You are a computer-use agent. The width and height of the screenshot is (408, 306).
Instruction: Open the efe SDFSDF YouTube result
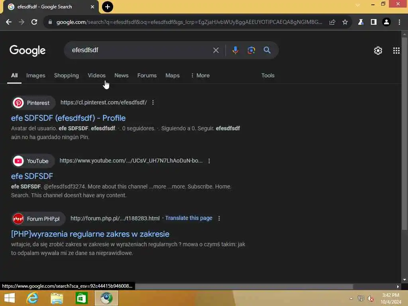coord(32,176)
